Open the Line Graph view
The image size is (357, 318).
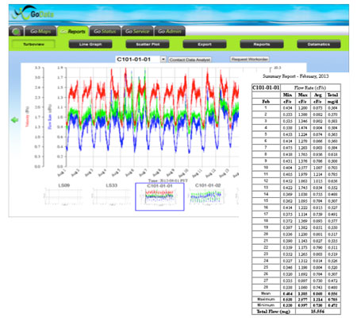click(x=90, y=45)
